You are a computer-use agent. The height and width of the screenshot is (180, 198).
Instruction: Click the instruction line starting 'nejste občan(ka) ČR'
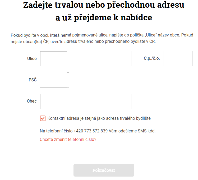tap(83, 41)
